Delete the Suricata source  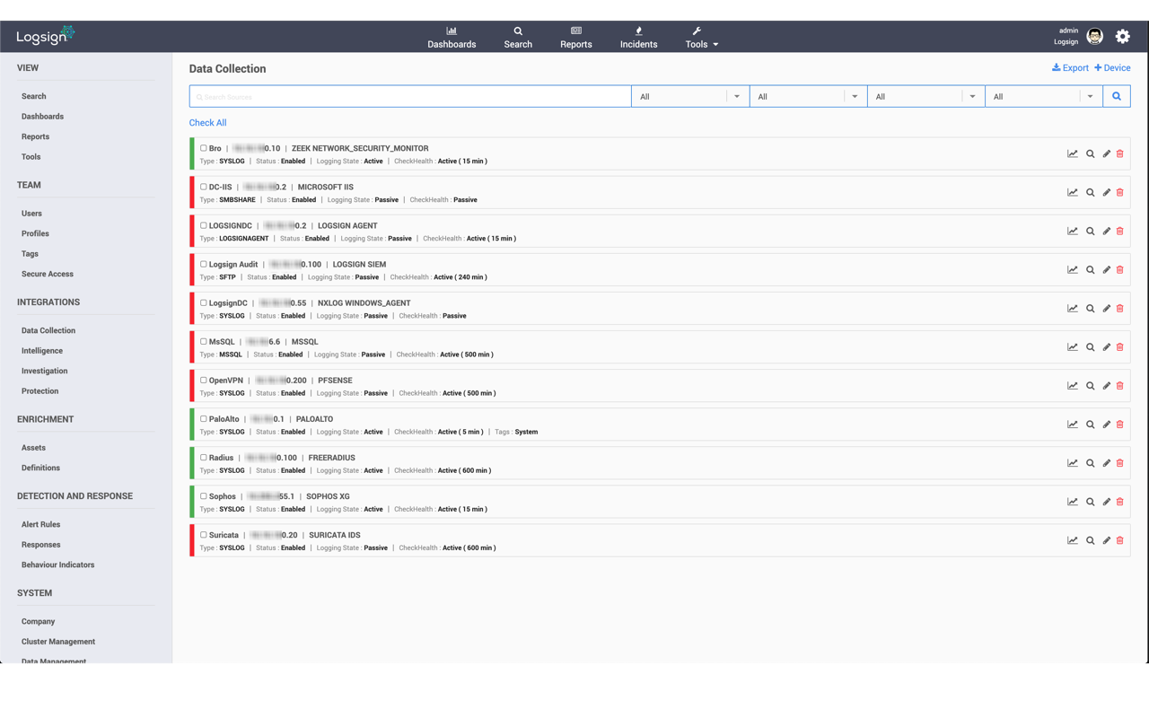[x=1120, y=539]
